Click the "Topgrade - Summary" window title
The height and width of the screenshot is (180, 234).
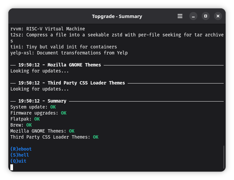(x=117, y=16)
